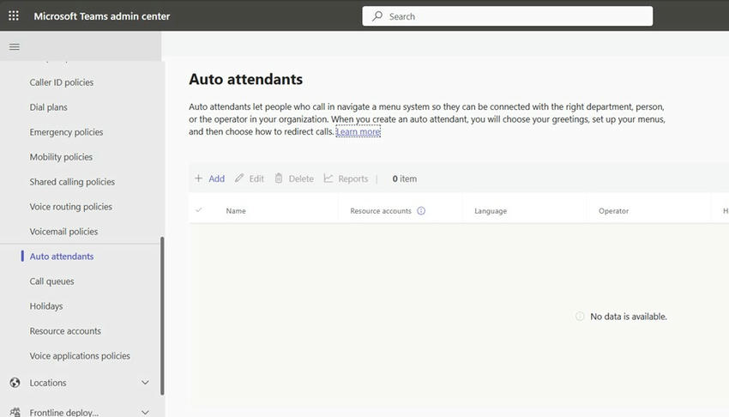Click the Frontline deployment people icon
This screenshot has height=417, width=729.
(x=15, y=413)
